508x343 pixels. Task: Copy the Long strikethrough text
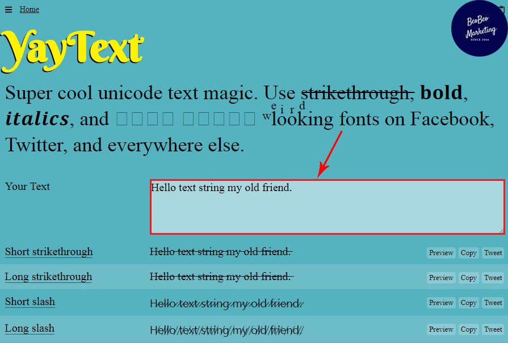coord(468,278)
